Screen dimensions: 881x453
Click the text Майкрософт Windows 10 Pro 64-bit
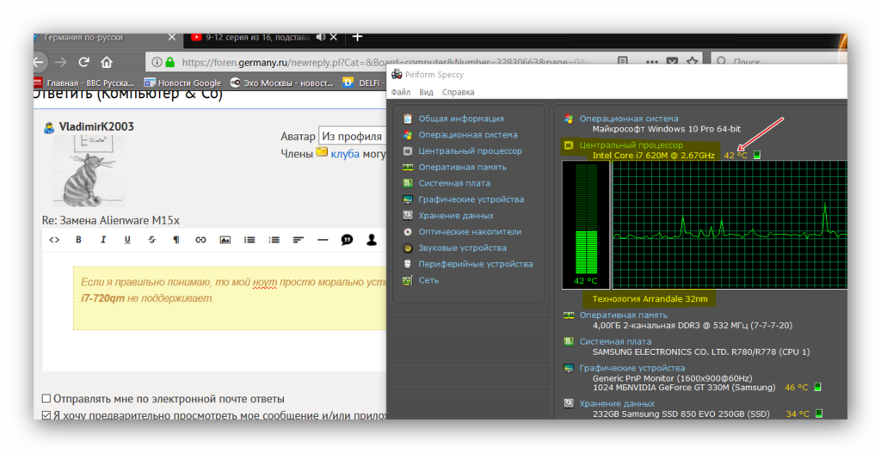pyautogui.click(x=667, y=129)
